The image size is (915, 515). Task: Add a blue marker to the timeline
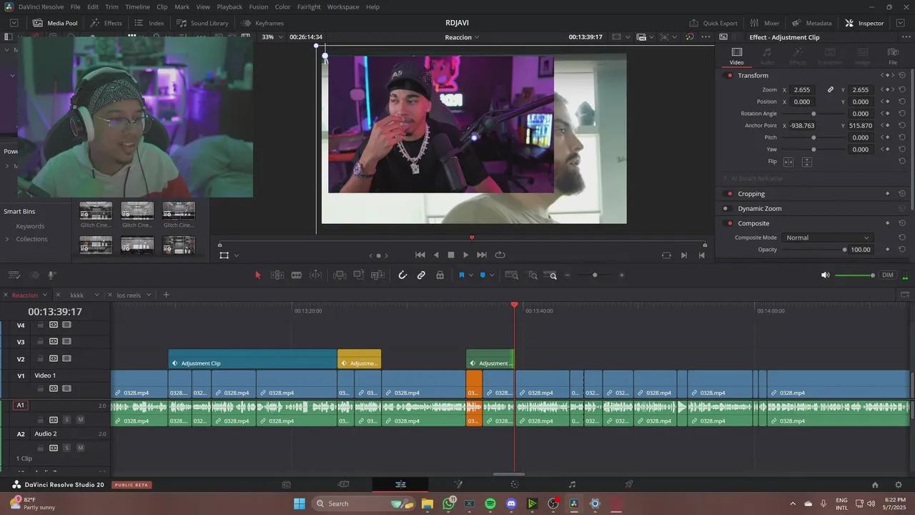pyautogui.click(x=483, y=275)
